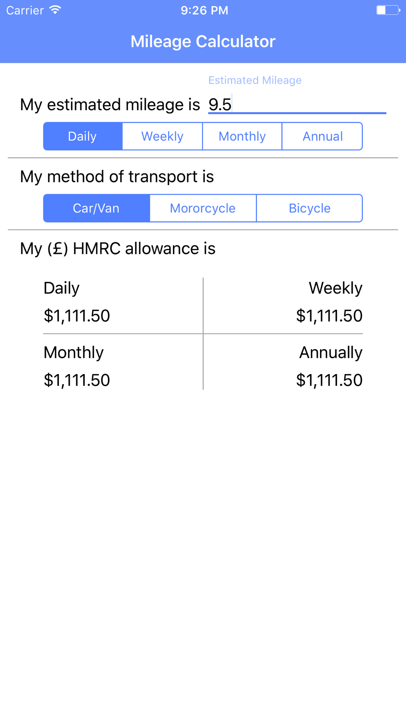Tap the 'My estimated mileage is' label
Image resolution: width=406 pixels, height=722 pixels.
point(110,105)
